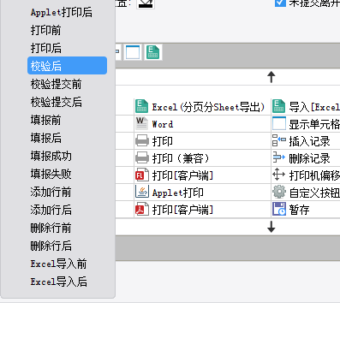This screenshot has width=340, height=350.
Task: Choose Excel导入前 event
Action: pos(58,264)
